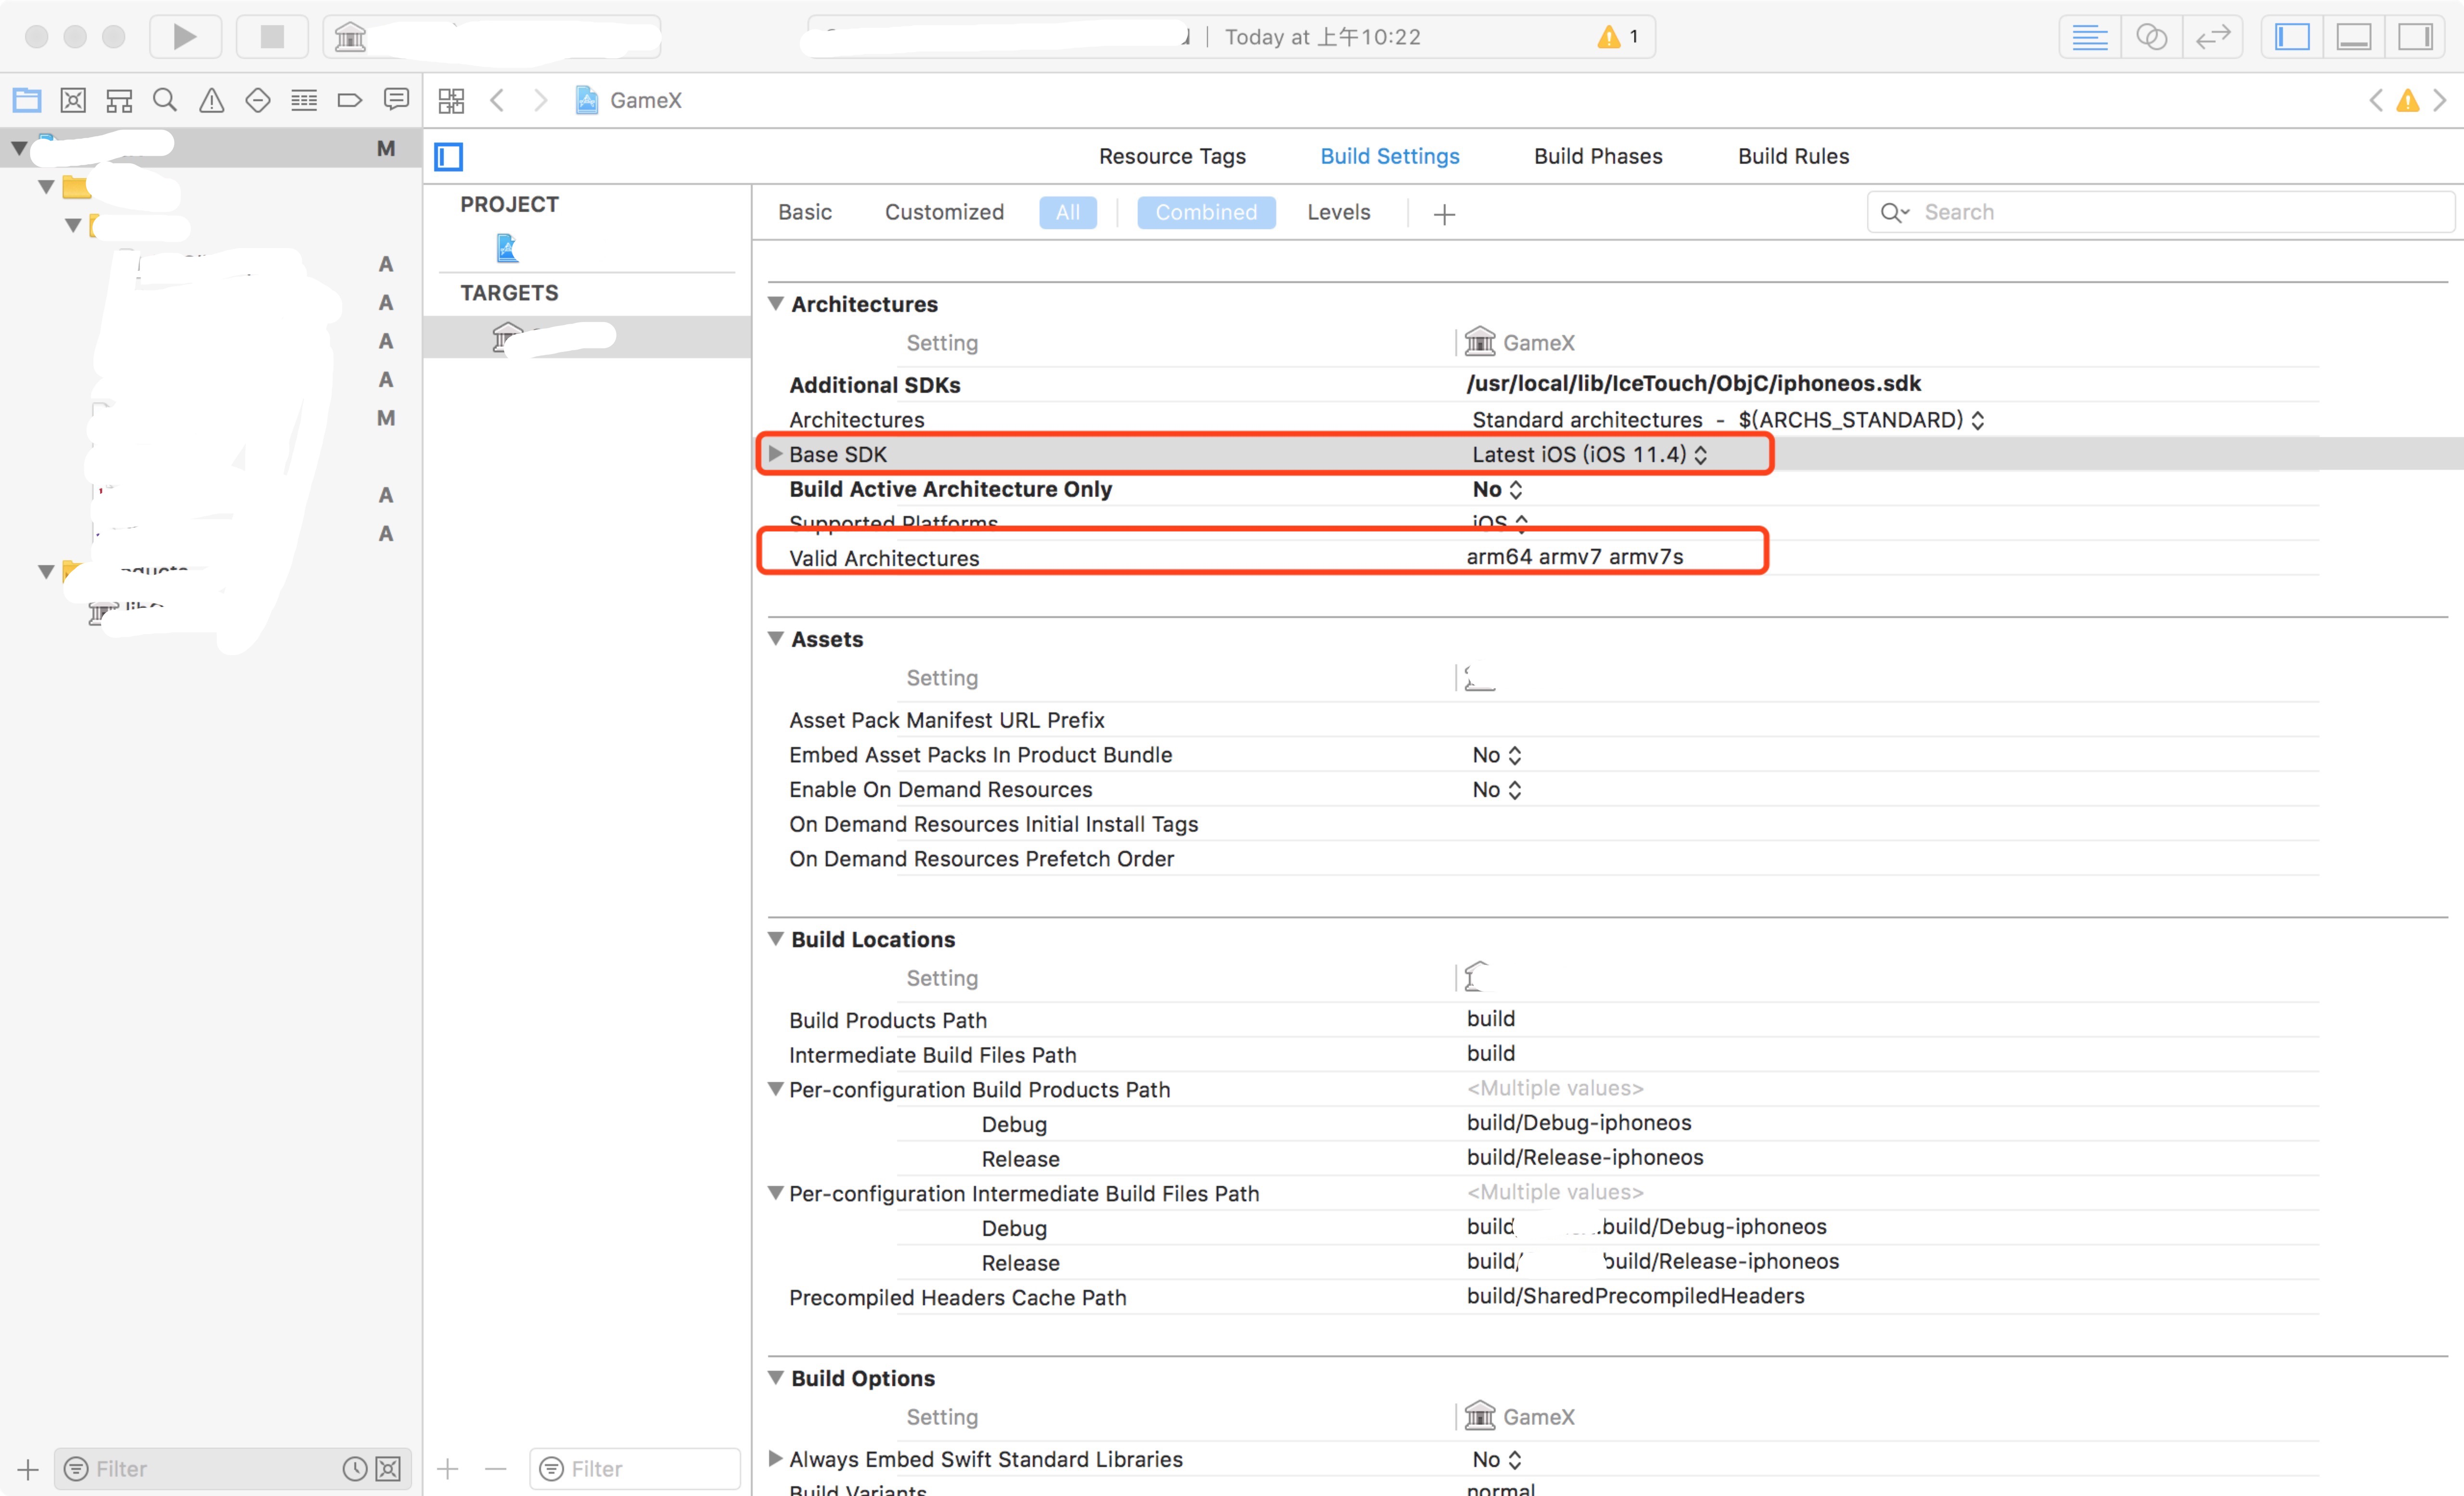Switch to Build Phases tab
Viewport: 2464px width, 1496px height.
(x=1598, y=156)
